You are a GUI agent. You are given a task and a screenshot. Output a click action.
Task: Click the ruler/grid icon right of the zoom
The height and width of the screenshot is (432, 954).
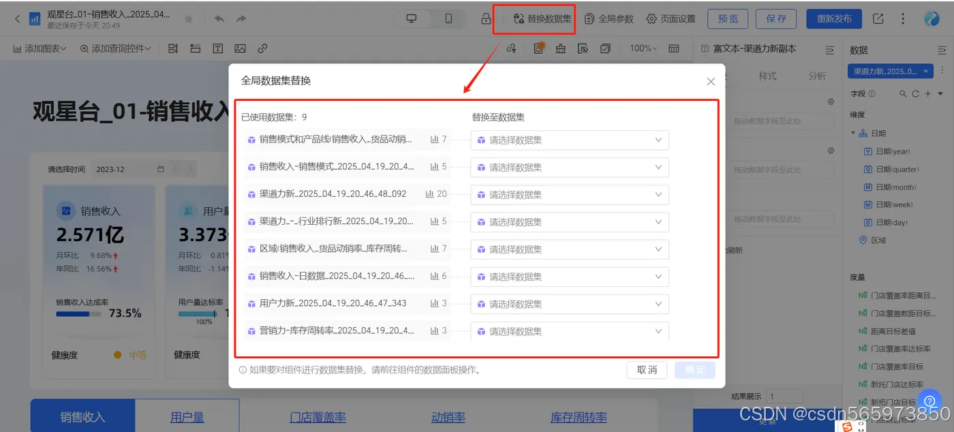[x=674, y=48]
